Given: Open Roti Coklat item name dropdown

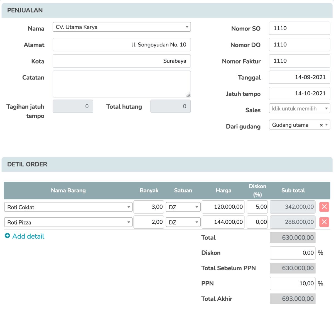Looking at the screenshot, I should pos(68,207).
